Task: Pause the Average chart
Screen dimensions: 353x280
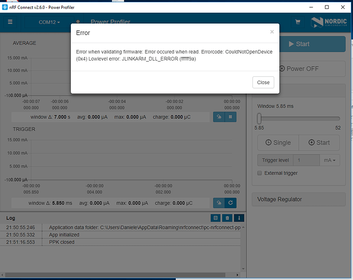Action: click(x=230, y=117)
